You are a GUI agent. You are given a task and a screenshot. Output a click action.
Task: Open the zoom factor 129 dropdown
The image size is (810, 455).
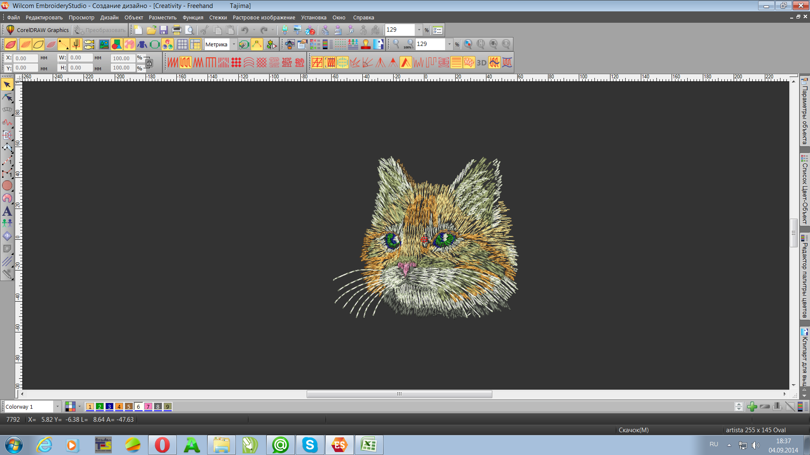click(449, 44)
